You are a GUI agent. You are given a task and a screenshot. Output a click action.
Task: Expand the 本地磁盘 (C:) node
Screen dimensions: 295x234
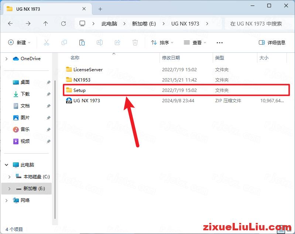[x=9, y=177]
